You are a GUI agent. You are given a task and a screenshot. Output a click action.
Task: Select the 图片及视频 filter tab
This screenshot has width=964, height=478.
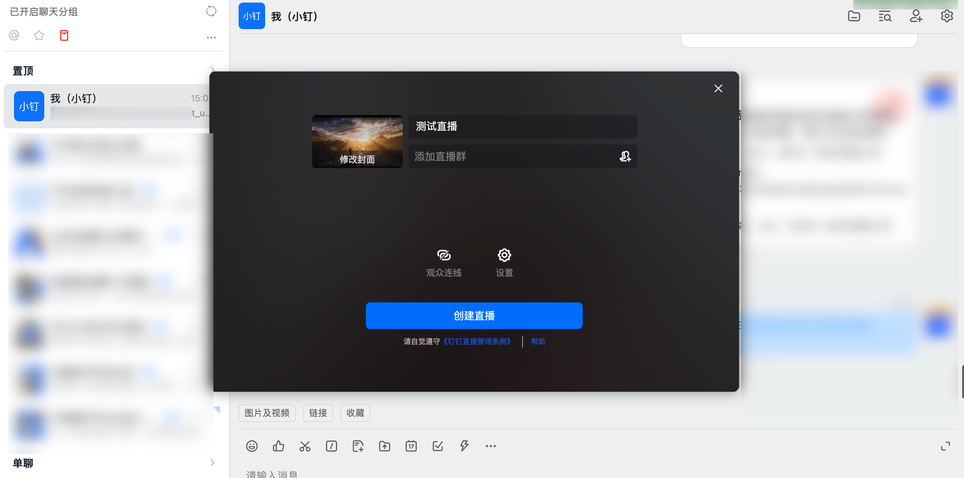pyautogui.click(x=267, y=412)
